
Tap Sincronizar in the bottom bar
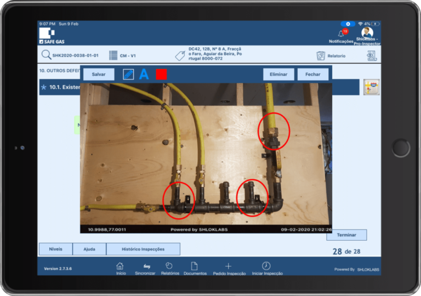(145, 269)
